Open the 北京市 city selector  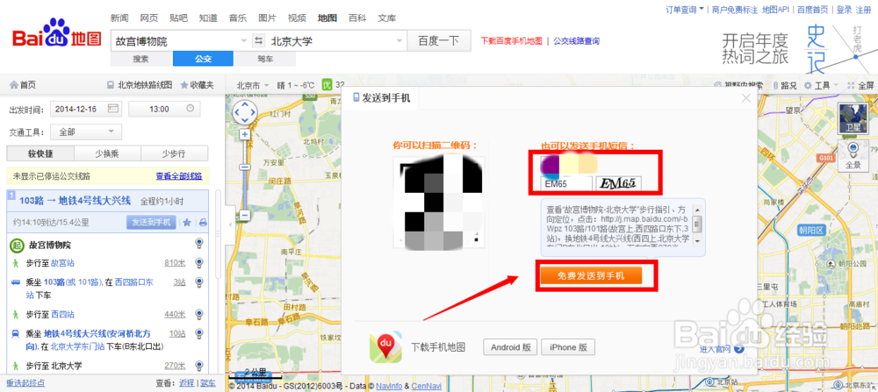pyautogui.click(x=253, y=86)
